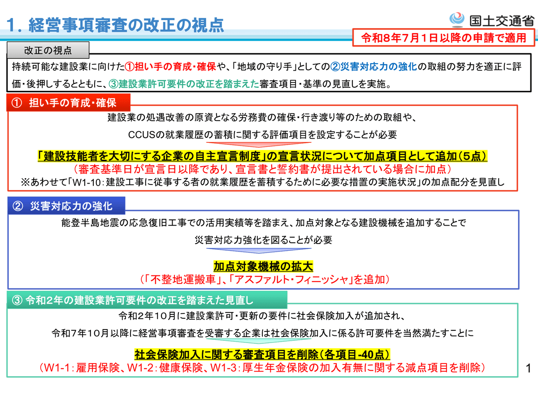Click the red down arrow under CCUS line
The width and height of the screenshot is (538, 403).
259,146
